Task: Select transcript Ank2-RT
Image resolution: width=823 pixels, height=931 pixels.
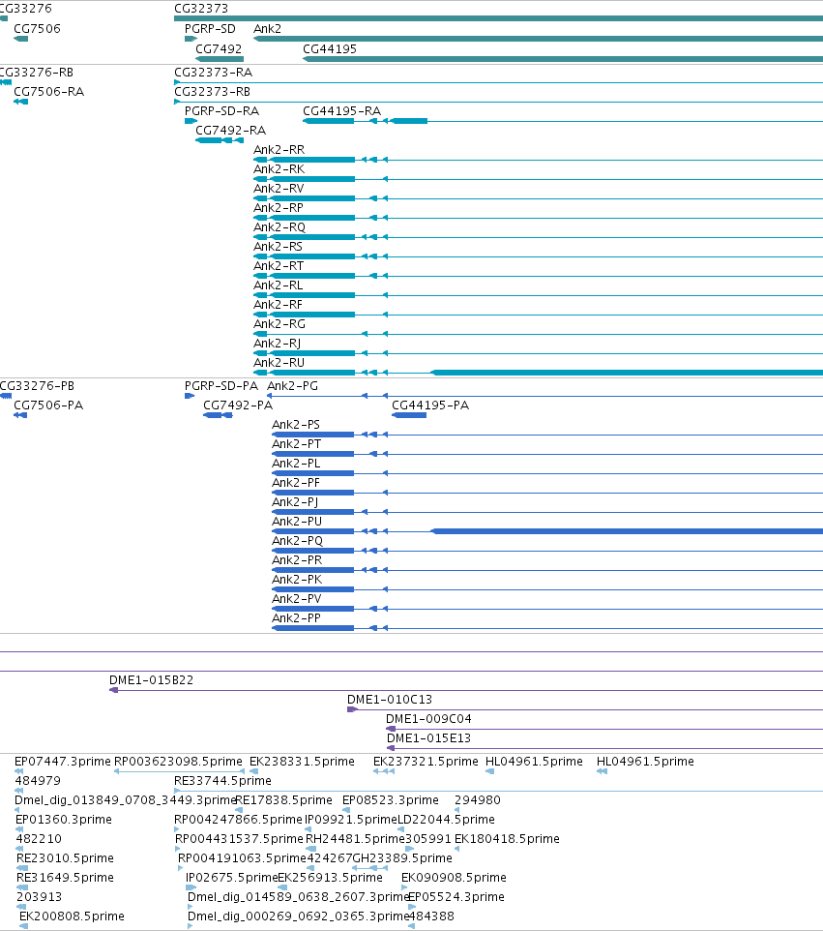Action: click(x=279, y=266)
